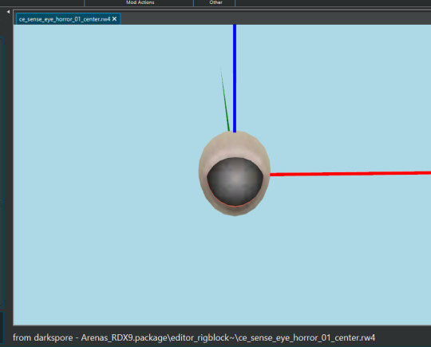Click the dark gray eyeball pupil

pos(235,181)
